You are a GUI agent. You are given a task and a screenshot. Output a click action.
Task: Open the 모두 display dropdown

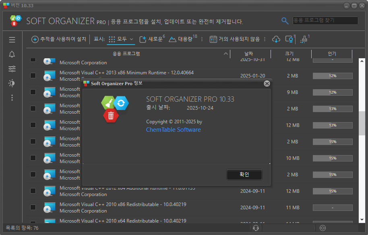click(x=121, y=39)
